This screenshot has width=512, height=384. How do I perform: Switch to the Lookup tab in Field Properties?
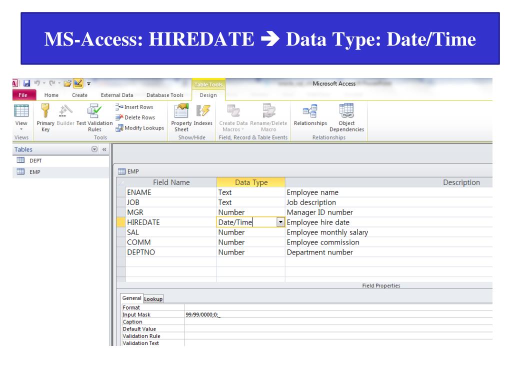(153, 299)
